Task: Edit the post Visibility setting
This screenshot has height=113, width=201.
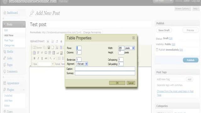Action: 173,44
